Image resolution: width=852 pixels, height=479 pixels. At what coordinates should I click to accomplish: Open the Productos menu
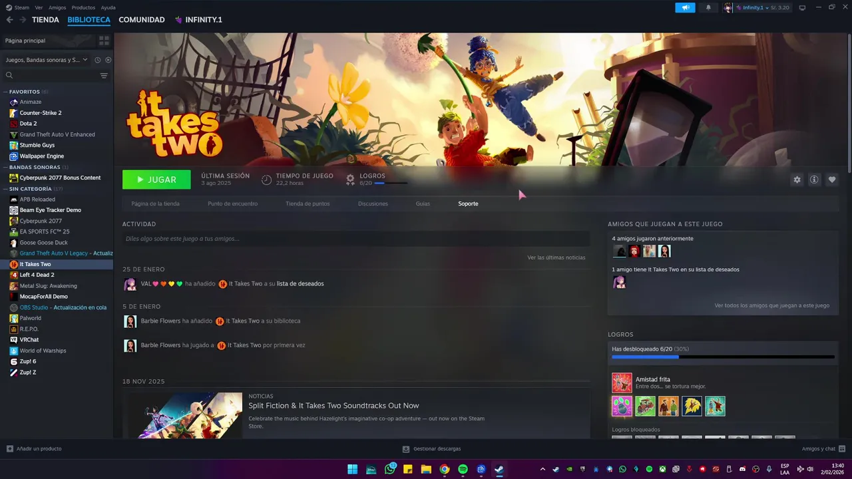coord(83,7)
